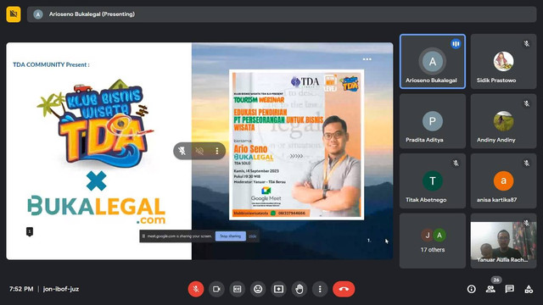
Task: Click the yellow presentation-off icon at top left
Action: 14,14
